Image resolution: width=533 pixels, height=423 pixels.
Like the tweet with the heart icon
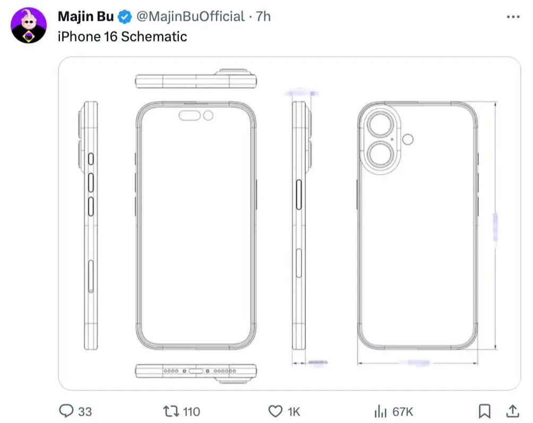275,411
